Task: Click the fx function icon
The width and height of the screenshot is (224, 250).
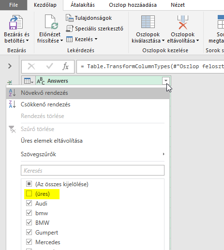Action: tap(65, 66)
